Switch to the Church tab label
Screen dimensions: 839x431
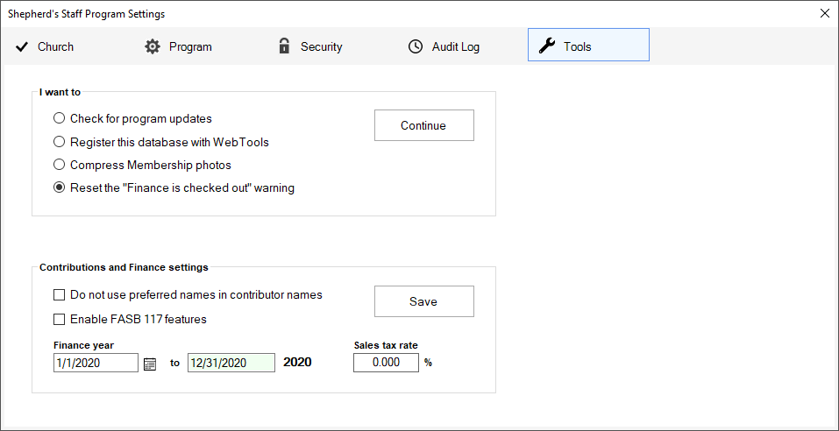click(55, 46)
